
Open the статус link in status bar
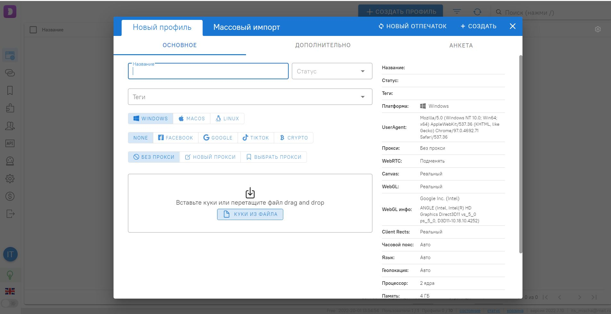pyautogui.click(x=494, y=310)
